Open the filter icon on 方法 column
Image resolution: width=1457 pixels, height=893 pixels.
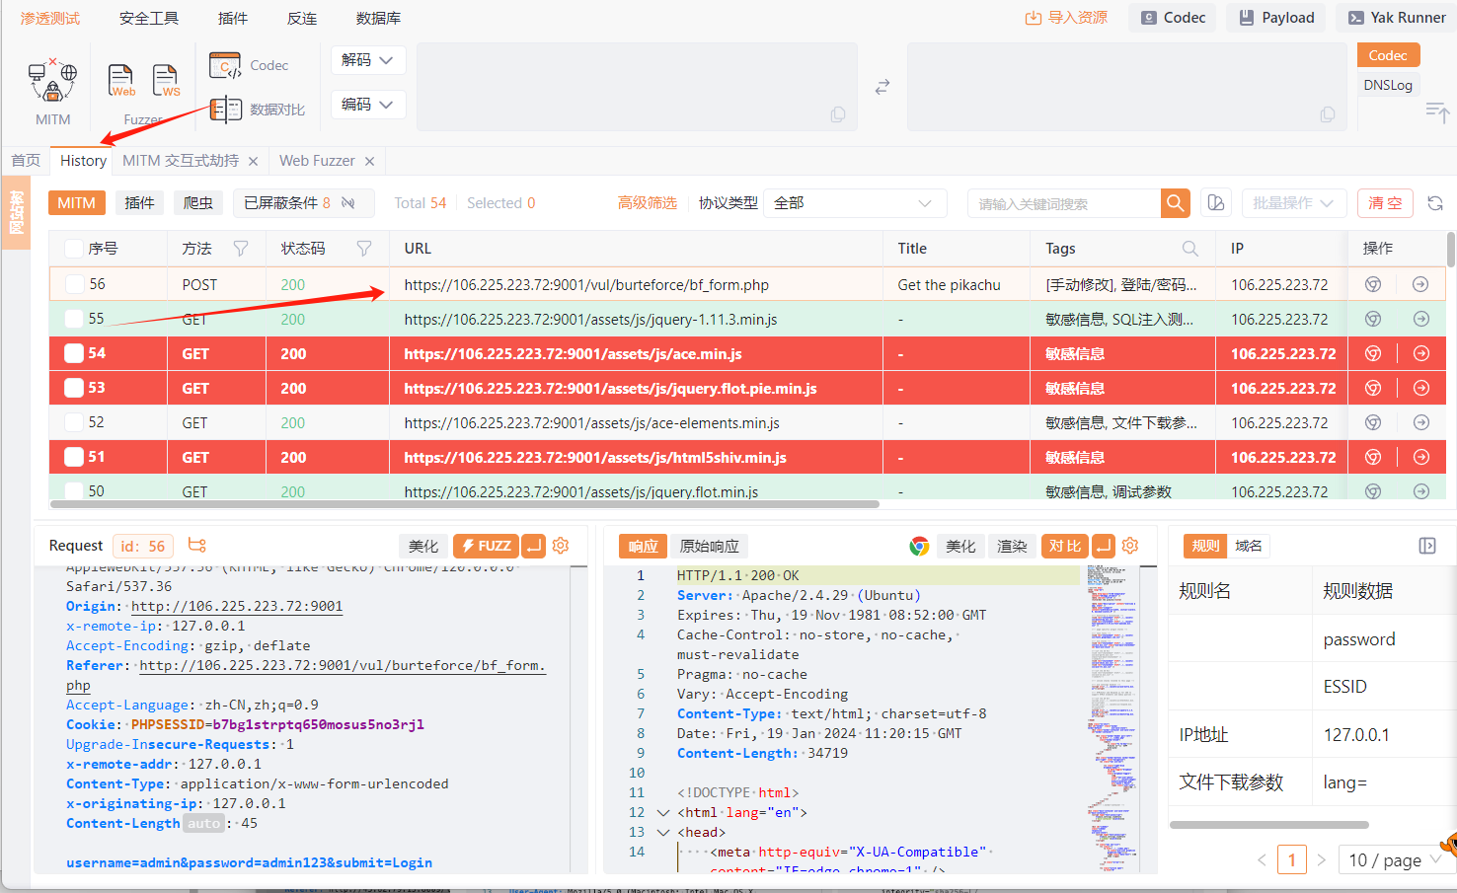(x=241, y=249)
